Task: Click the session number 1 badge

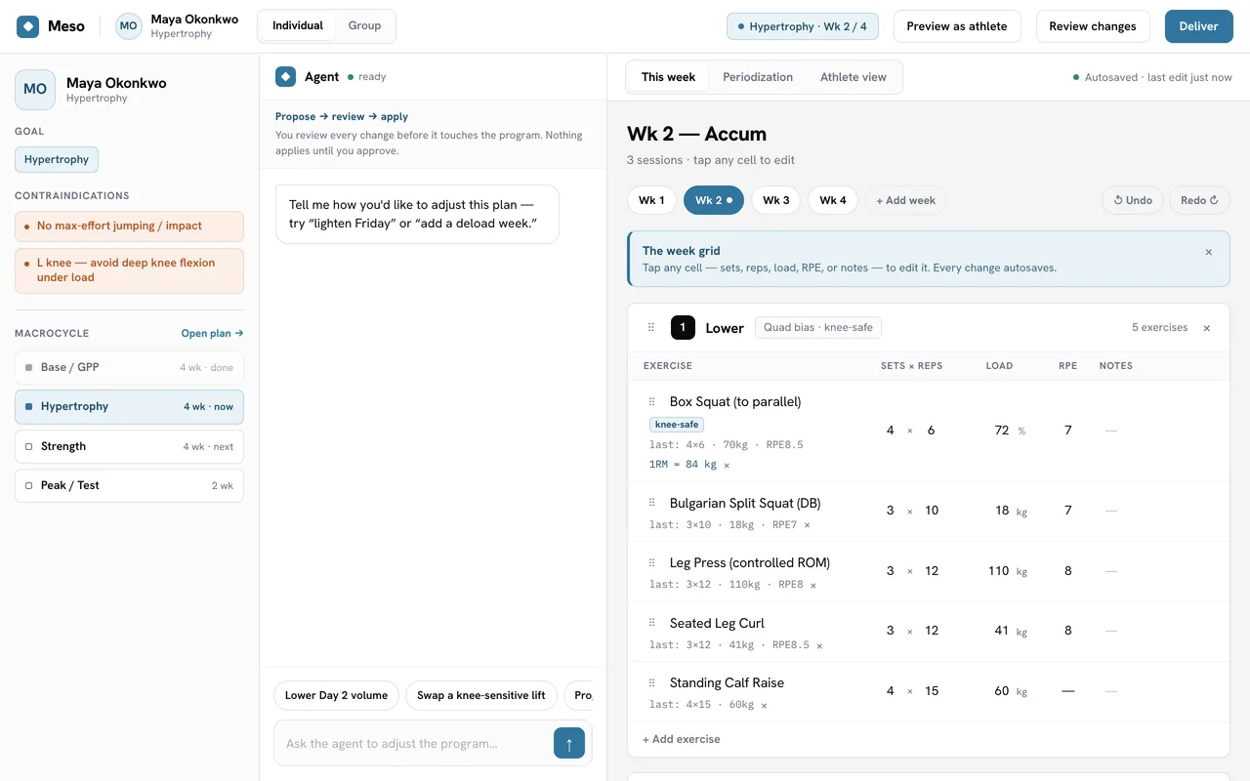Action: pyautogui.click(x=683, y=328)
